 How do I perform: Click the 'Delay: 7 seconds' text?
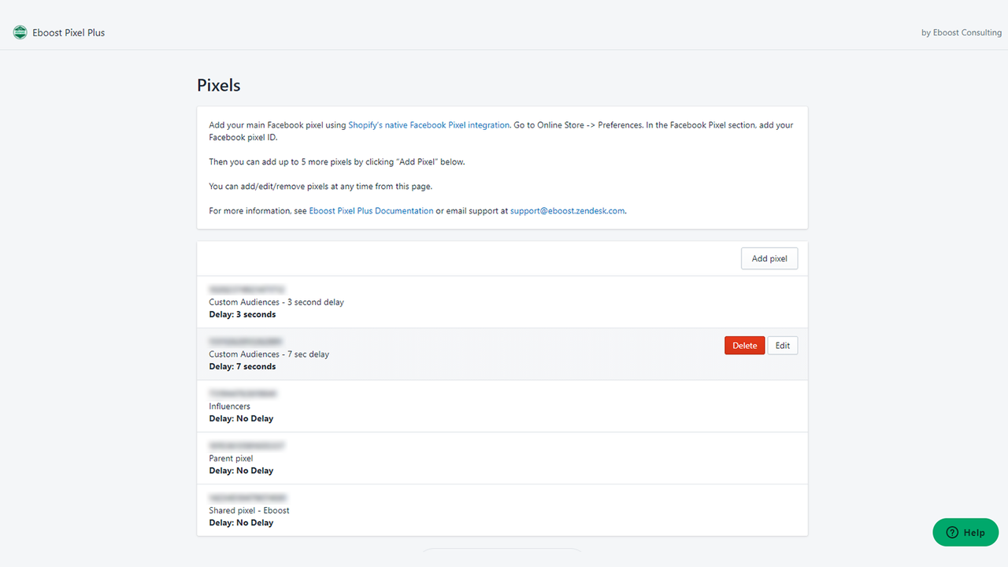[x=243, y=367]
